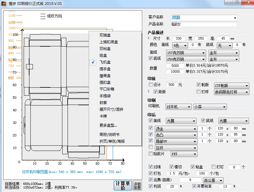254x192 pixels.
Task: Toggle the 做版 checkbox
Action: point(155,91)
